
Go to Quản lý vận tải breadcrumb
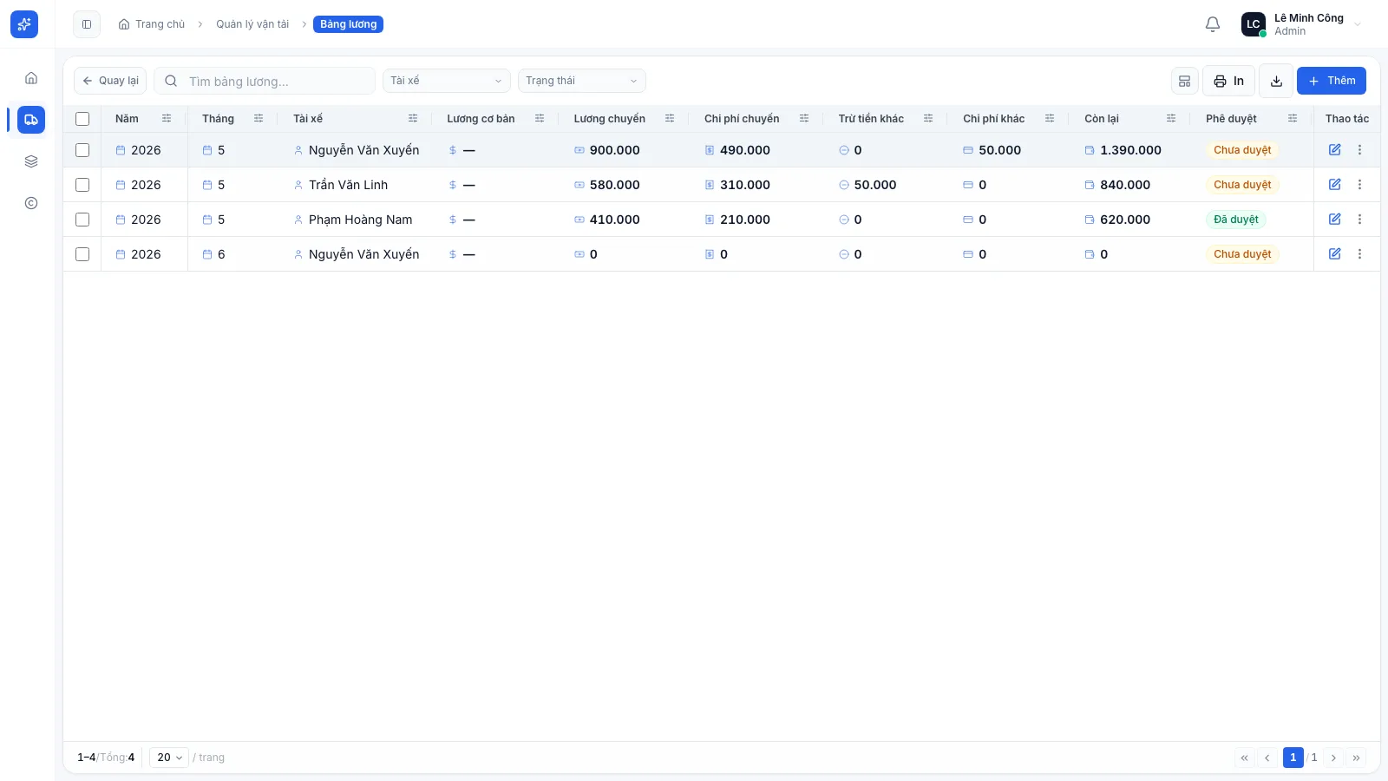252,24
